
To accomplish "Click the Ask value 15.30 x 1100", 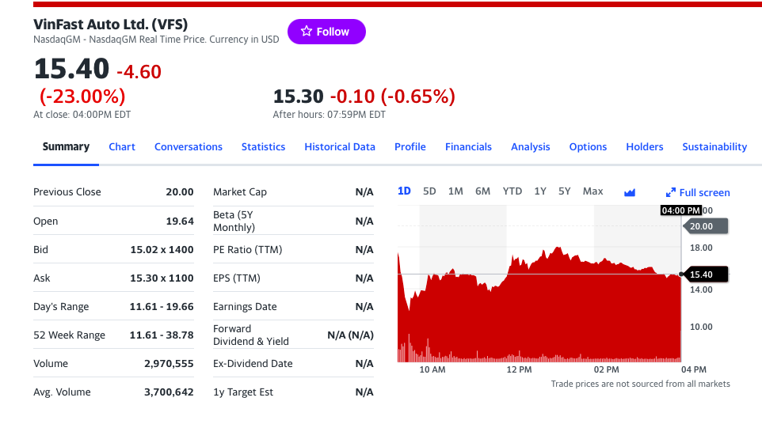I will [x=162, y=278].
